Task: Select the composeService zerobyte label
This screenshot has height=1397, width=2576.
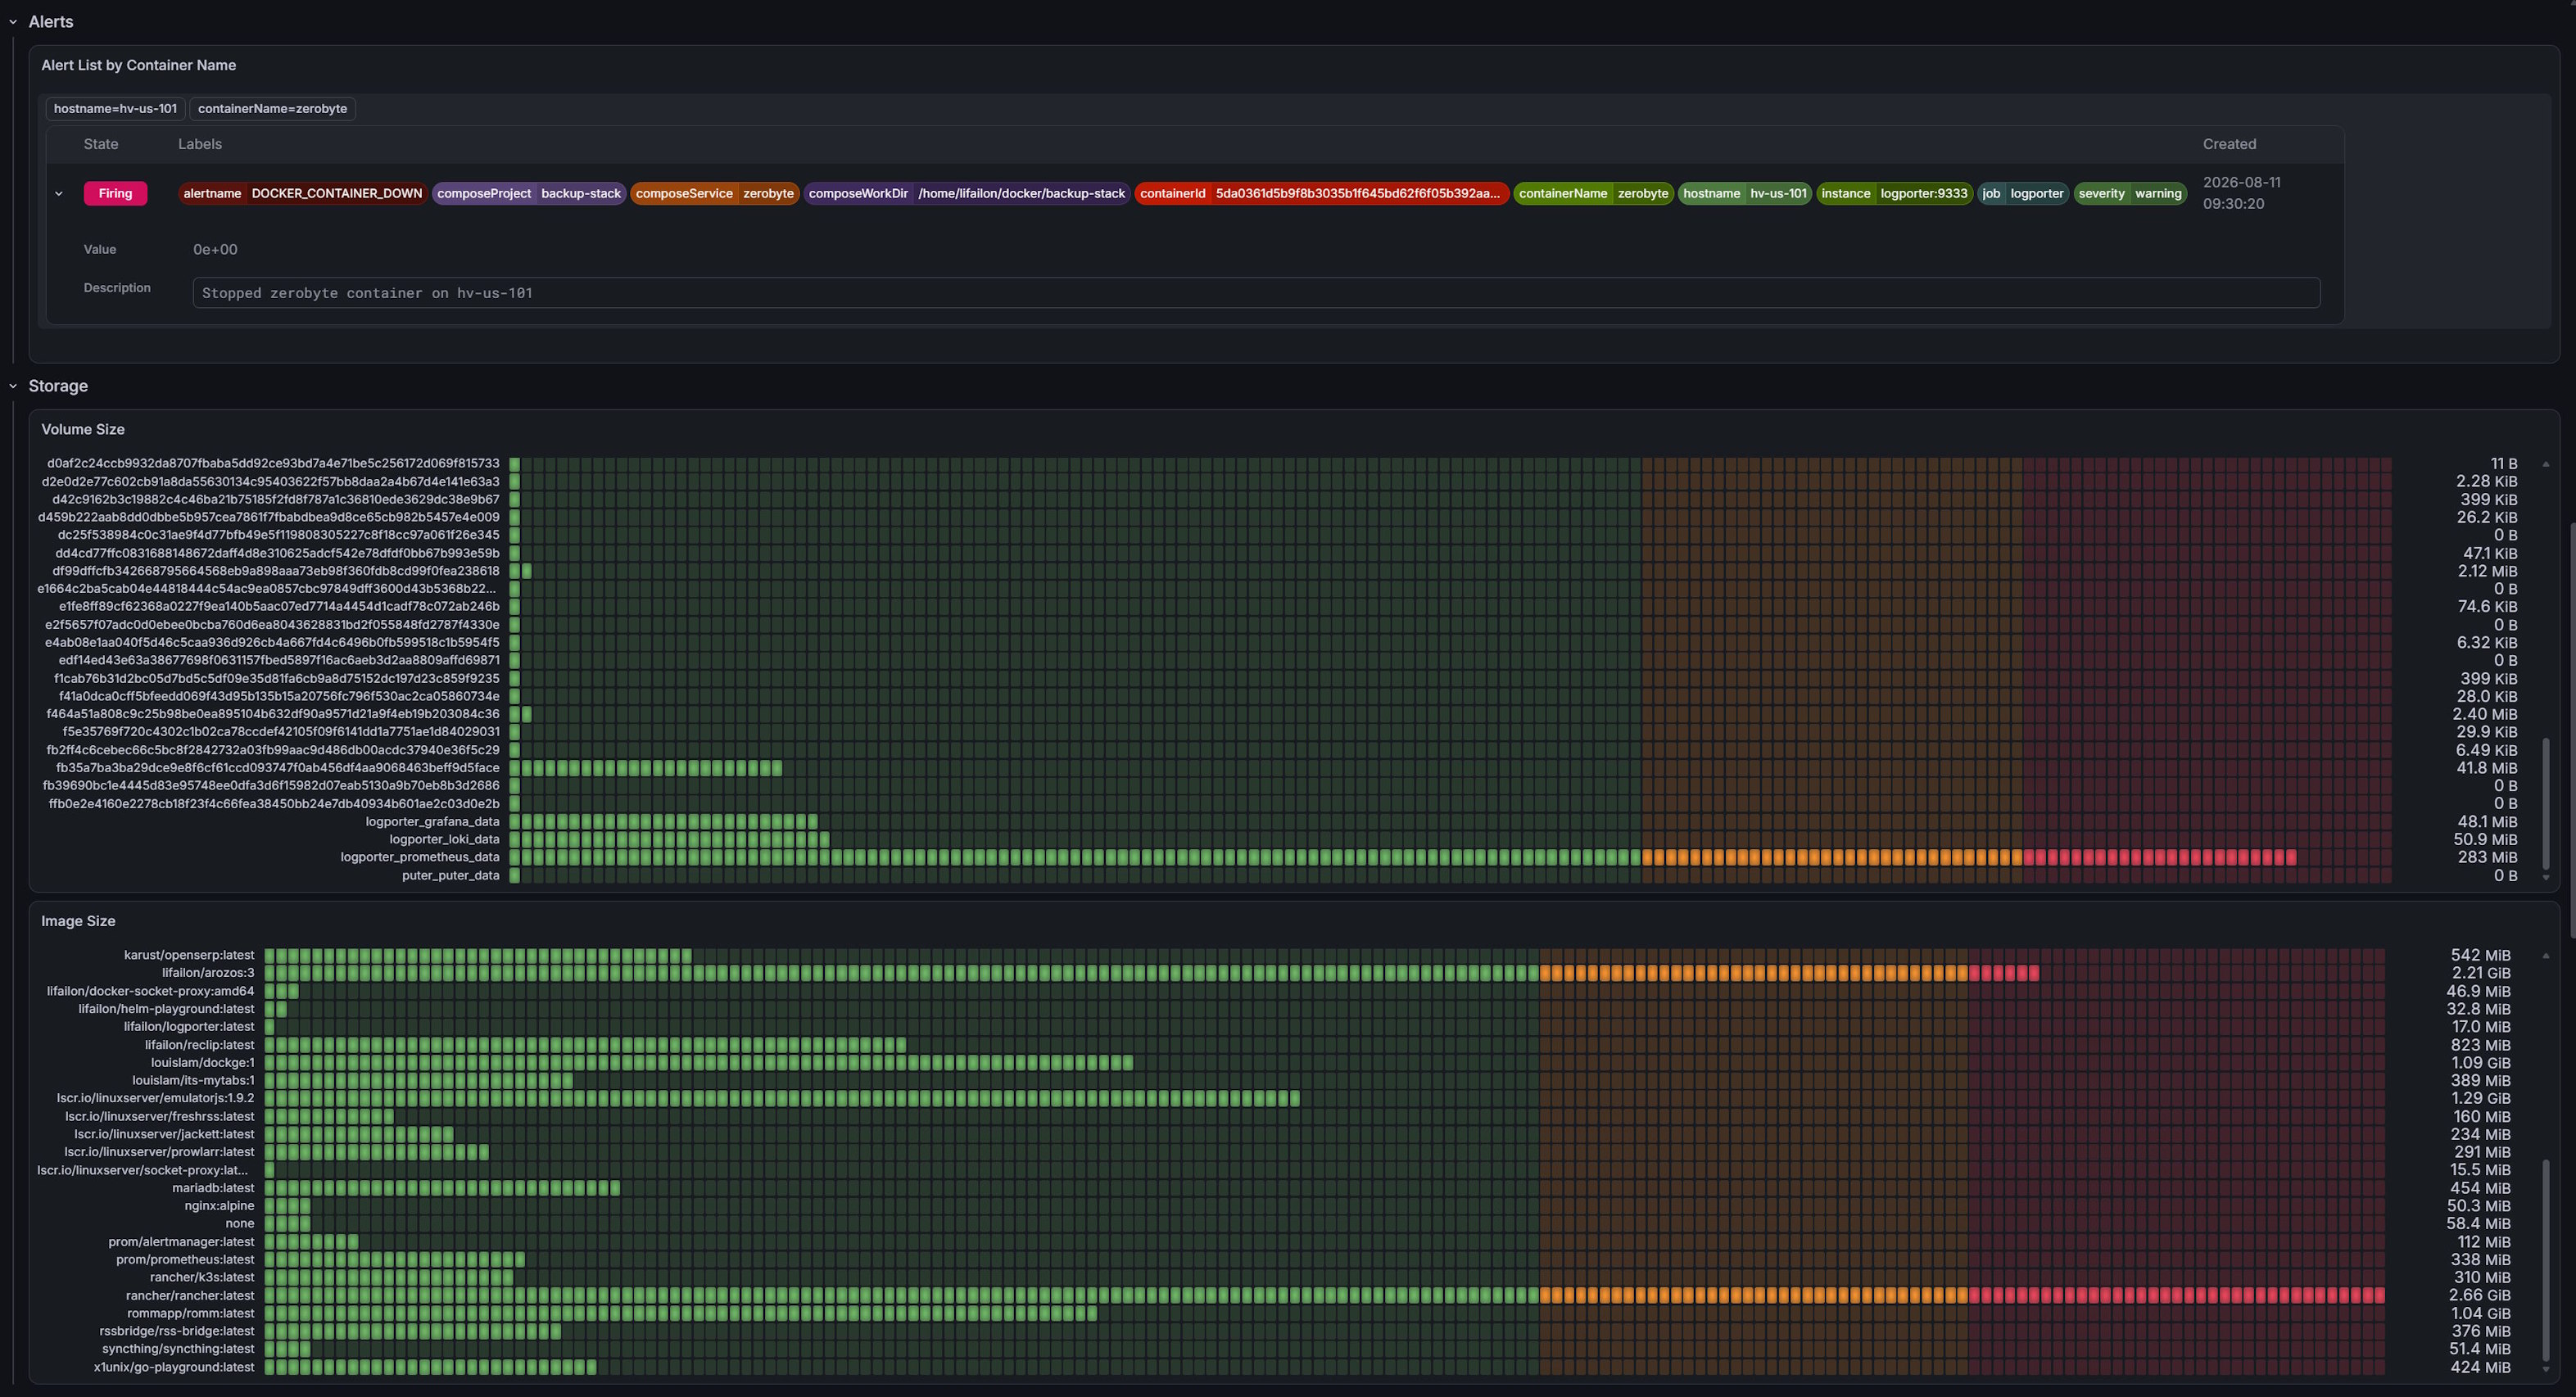Action: 715,194
